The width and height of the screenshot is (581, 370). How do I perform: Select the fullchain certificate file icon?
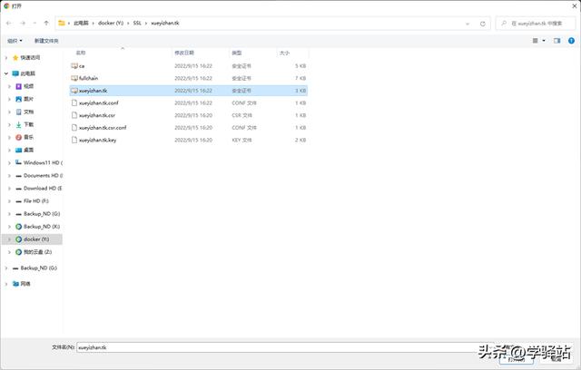coord(74,78)
